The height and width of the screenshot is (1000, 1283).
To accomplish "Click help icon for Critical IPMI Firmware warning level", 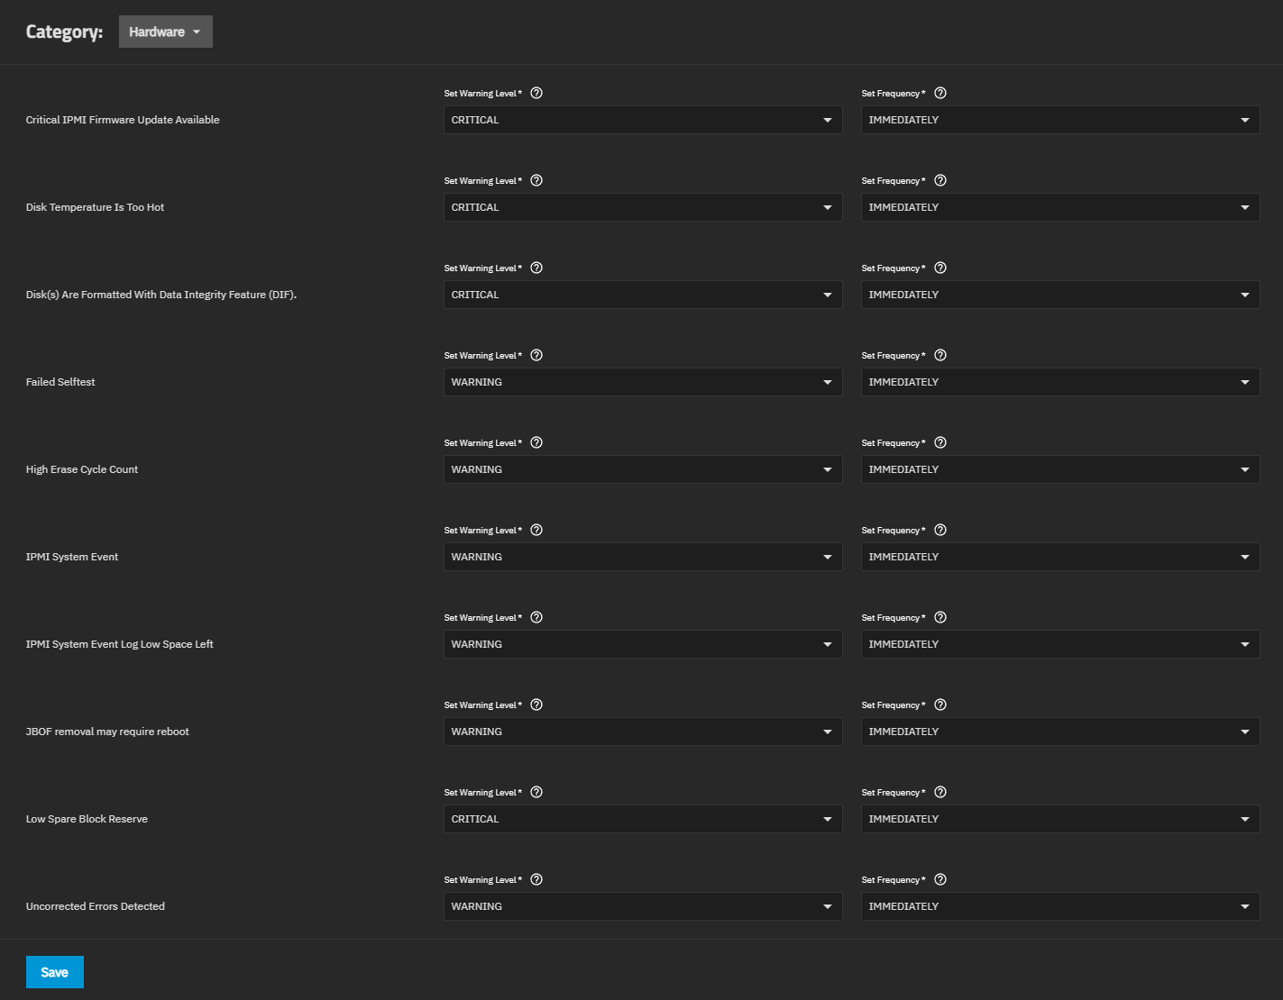I will click(x=536, y=93).
